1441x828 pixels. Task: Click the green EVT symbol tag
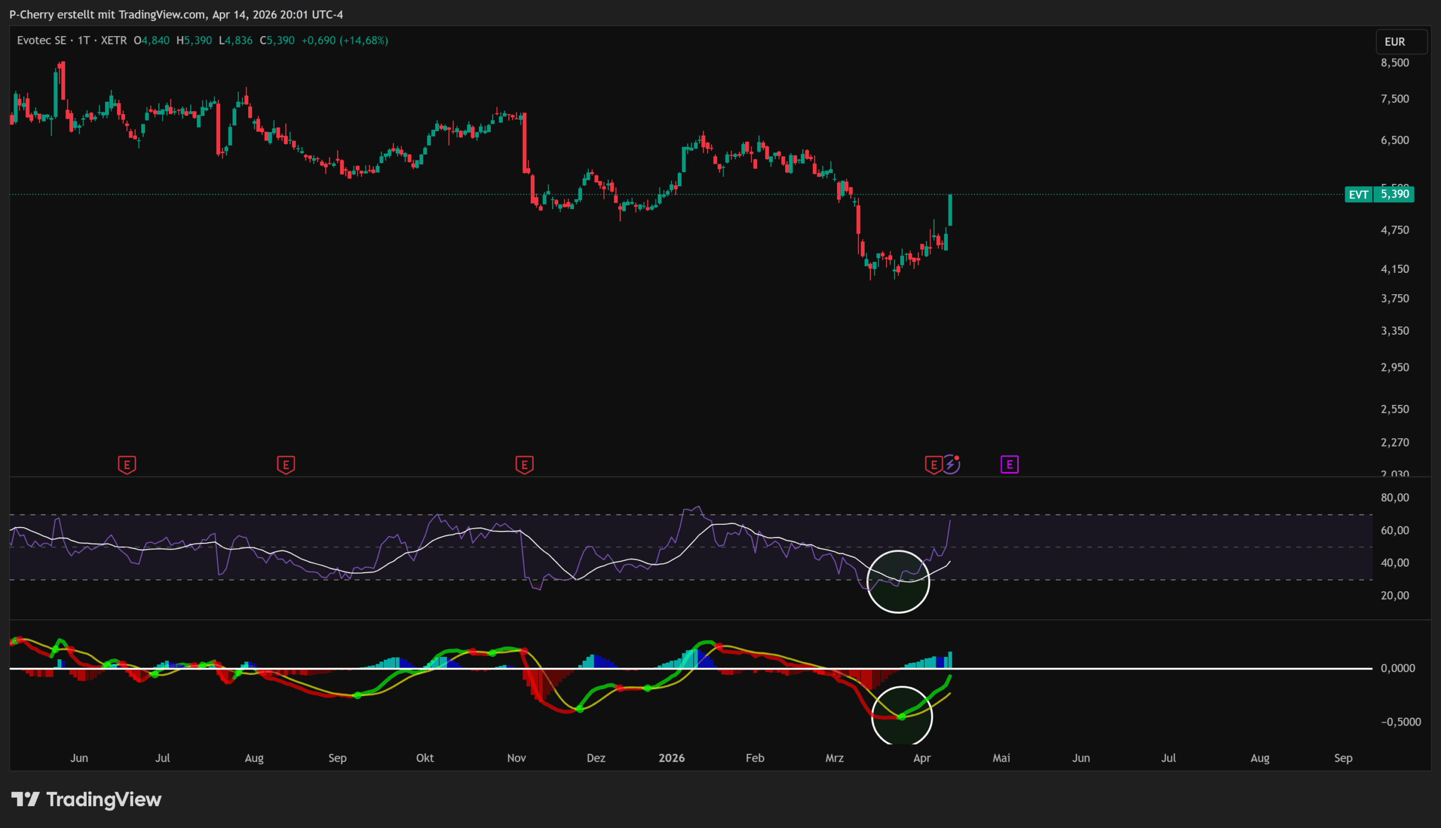1358,195
